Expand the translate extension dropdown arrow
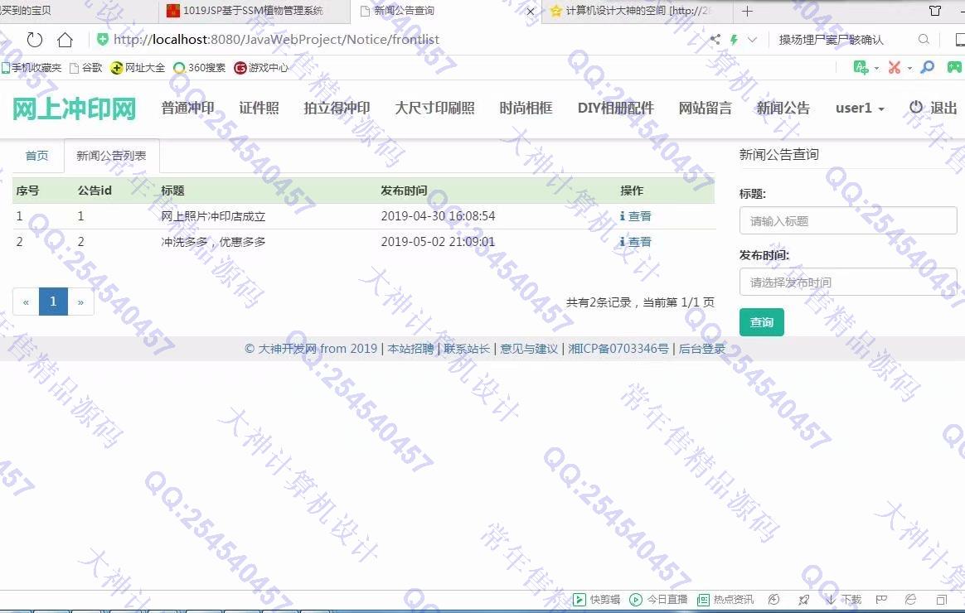 (876, 68)
